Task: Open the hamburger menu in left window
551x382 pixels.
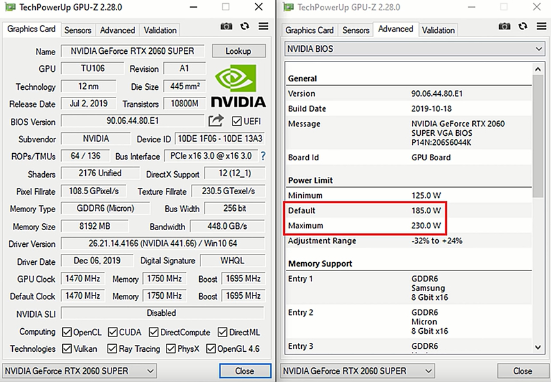Action: (x=263, y=26)
